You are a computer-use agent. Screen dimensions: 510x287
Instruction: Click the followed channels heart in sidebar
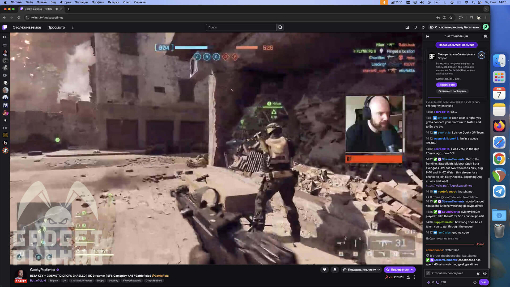coord(5,45)
